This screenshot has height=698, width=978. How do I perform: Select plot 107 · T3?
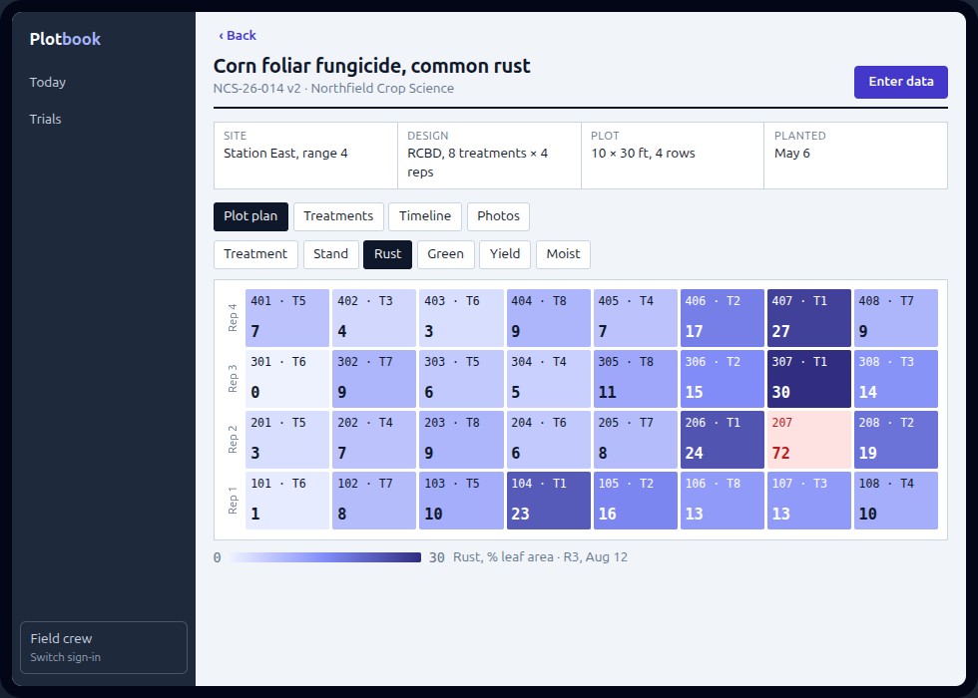pos(809,501)
